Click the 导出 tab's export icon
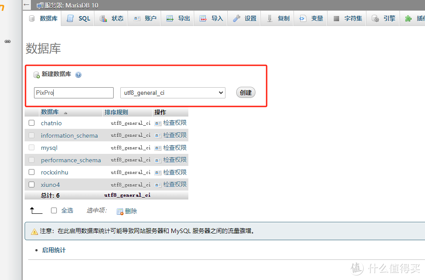 [170, 18]
